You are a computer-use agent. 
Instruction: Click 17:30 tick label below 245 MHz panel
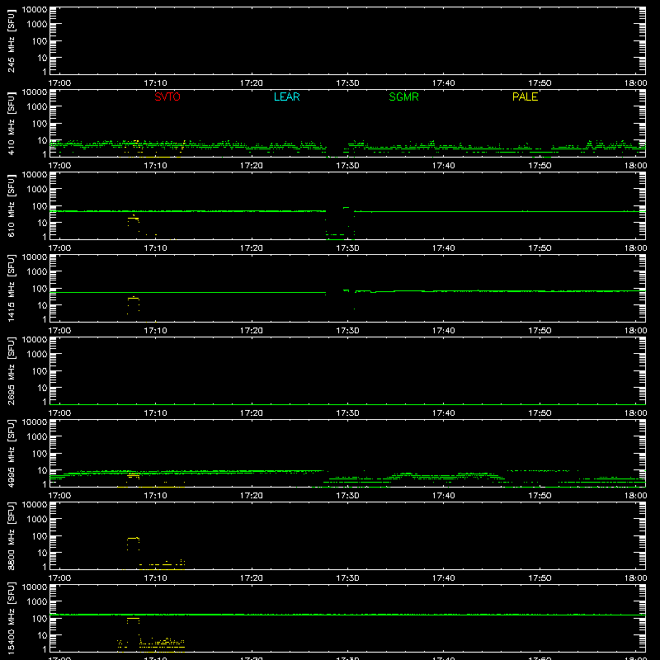click(347, 83)
